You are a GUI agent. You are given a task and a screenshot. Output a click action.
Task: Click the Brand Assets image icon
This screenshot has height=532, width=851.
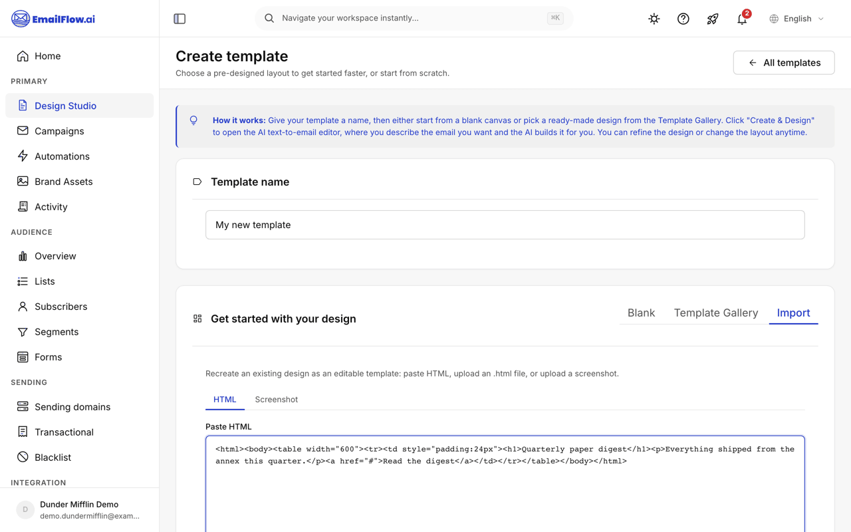[x=23, y=182]
